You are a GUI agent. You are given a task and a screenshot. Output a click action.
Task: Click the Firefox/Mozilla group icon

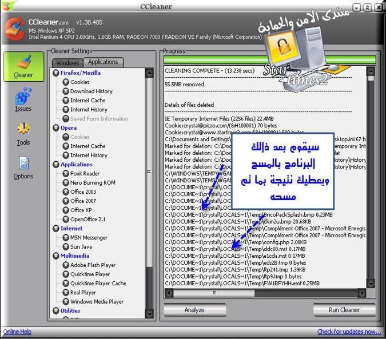pos(56,73)
